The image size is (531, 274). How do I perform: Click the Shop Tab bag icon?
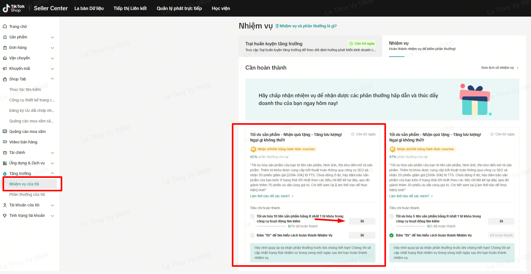point(5,79)
